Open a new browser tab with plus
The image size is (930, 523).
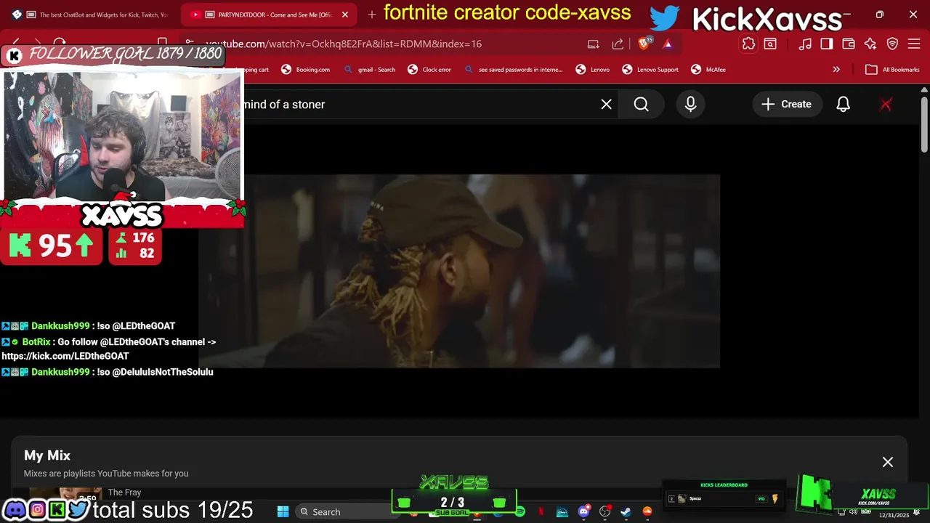372,15
